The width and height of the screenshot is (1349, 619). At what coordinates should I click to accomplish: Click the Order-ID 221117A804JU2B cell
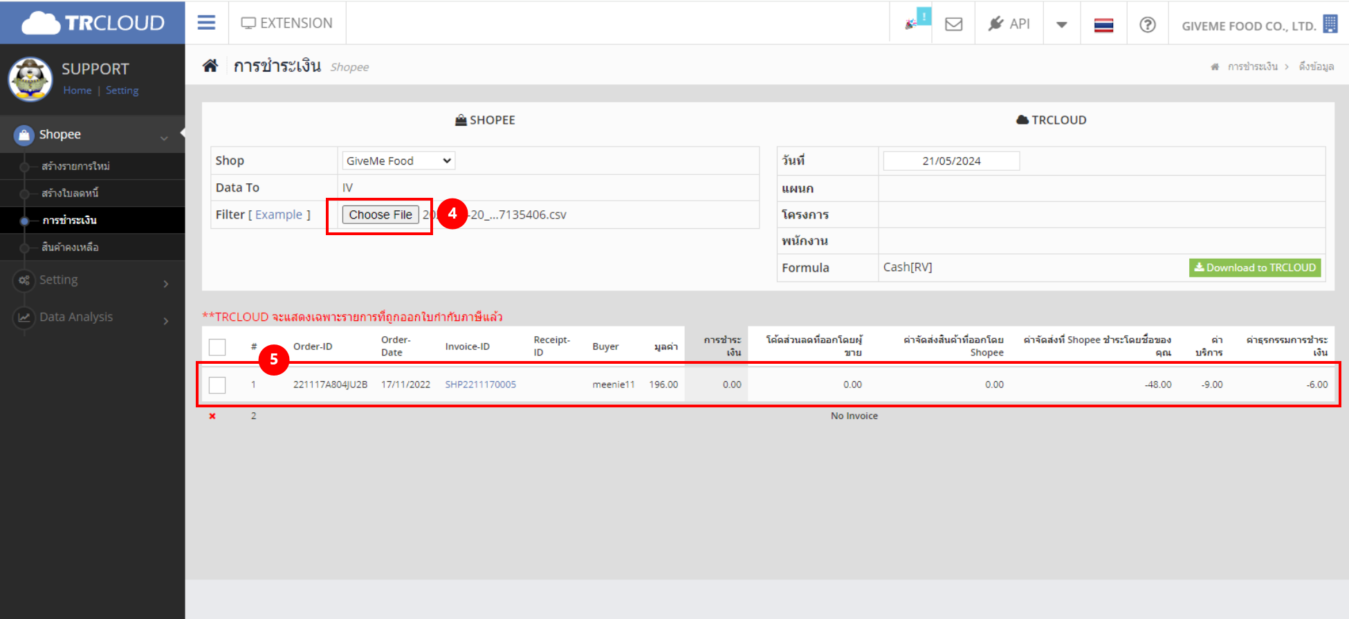(x=330, y=385)
